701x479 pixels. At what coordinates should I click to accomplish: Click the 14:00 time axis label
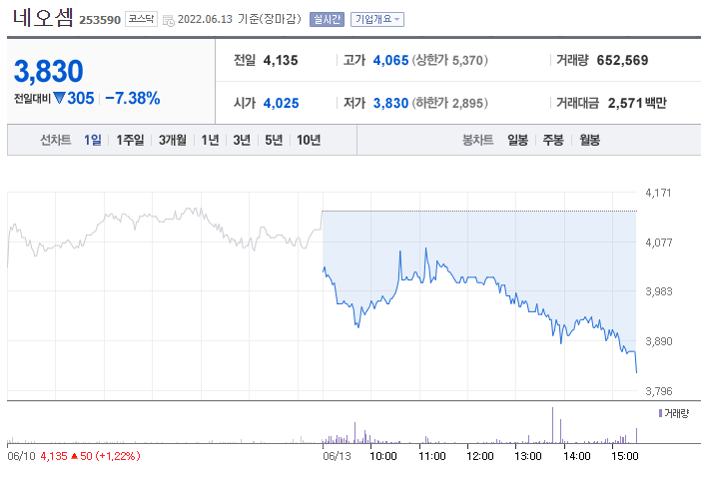click(577, 456)
